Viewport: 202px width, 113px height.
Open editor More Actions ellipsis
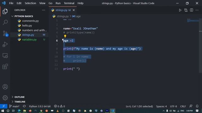click(x=197, y=10)
